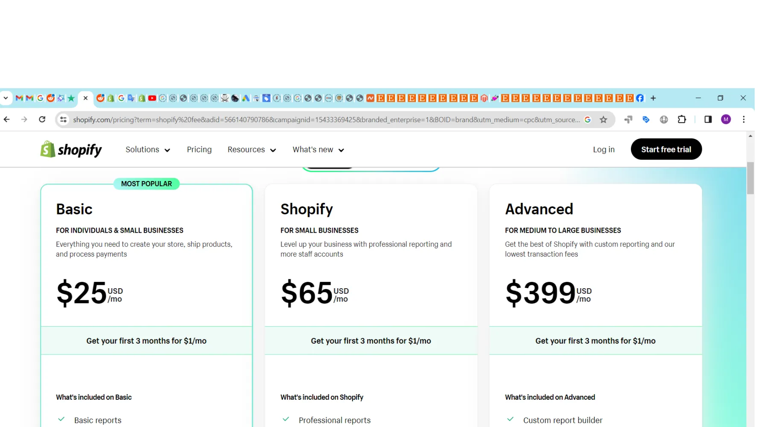Screen dimensions: 759x427
Task: Click 'What's included on Advanced' text
Action: tap(550, 397)
